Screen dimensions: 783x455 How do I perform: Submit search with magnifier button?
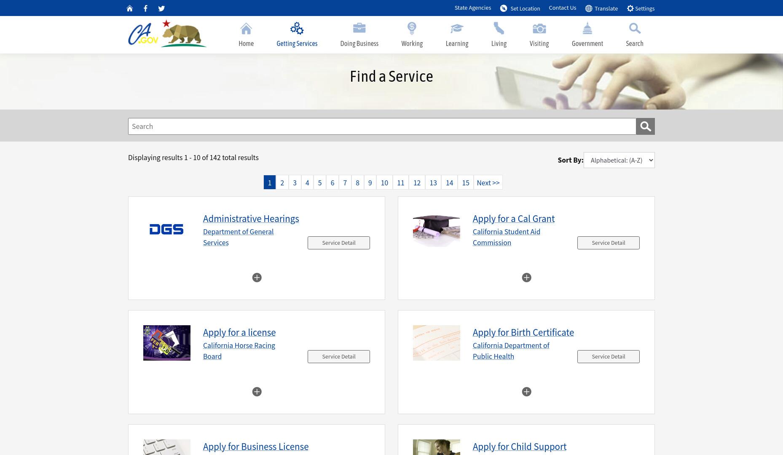pyautogui.click(x=645, y=126)
